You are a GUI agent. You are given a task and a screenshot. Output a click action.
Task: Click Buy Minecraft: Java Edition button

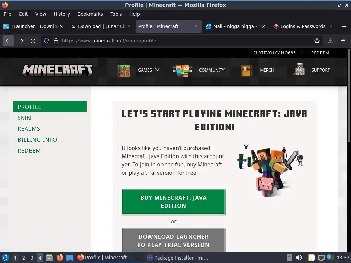(173, 202)
